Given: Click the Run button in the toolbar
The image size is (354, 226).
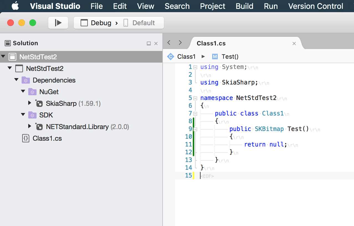Looking at the screenshot, I should (58, 23).
